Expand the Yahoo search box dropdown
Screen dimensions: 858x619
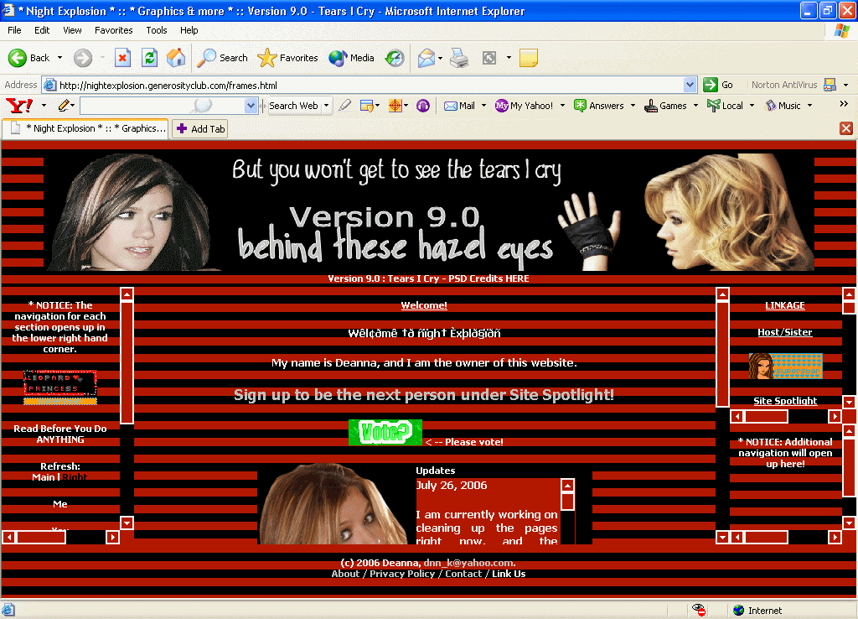pos(251,106)
